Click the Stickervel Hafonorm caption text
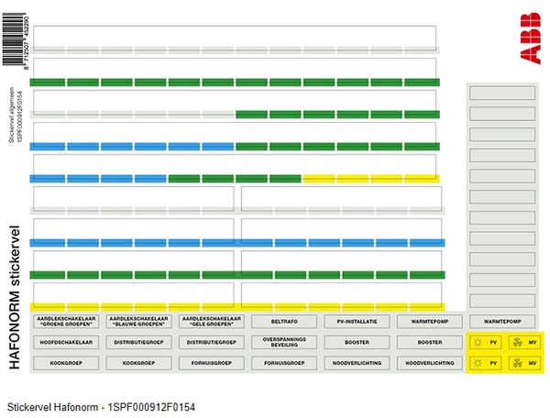The width and height of the screenshot is (550, 418). click(x=101, y=405)
